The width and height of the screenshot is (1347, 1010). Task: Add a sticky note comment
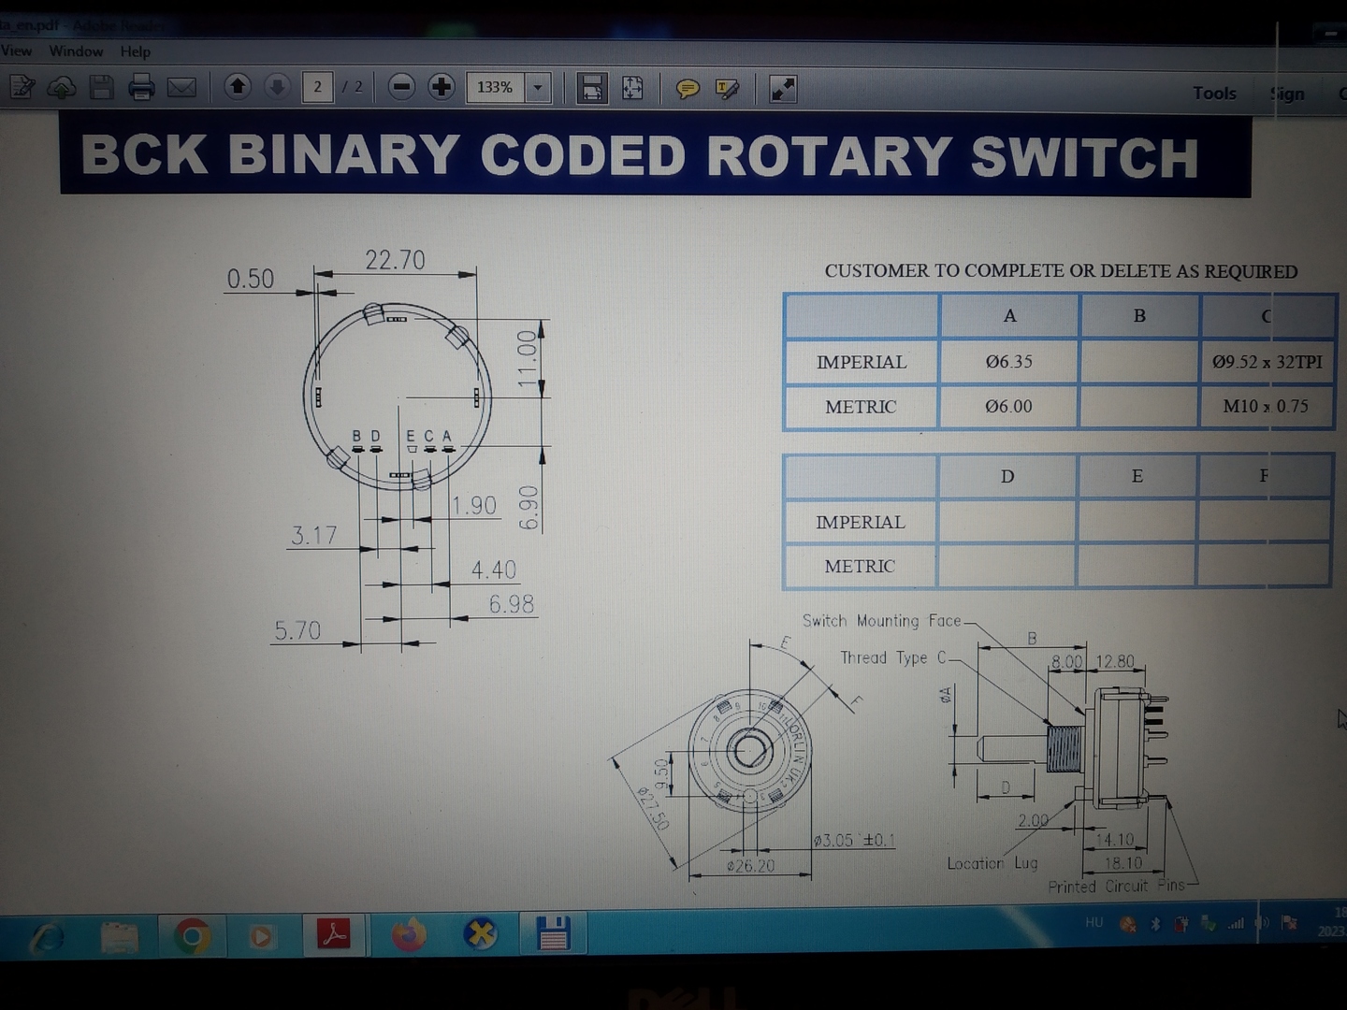click(688, 89)
